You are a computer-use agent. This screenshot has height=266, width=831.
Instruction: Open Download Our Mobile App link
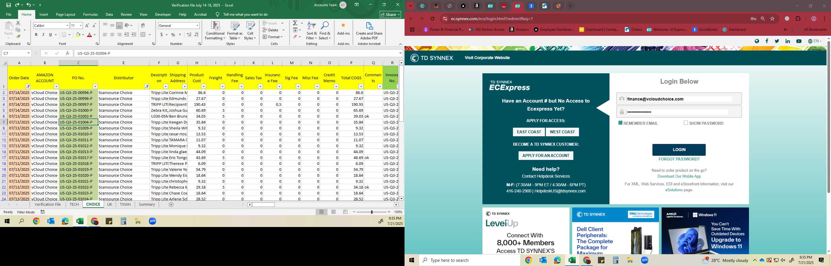click(679, 176)
